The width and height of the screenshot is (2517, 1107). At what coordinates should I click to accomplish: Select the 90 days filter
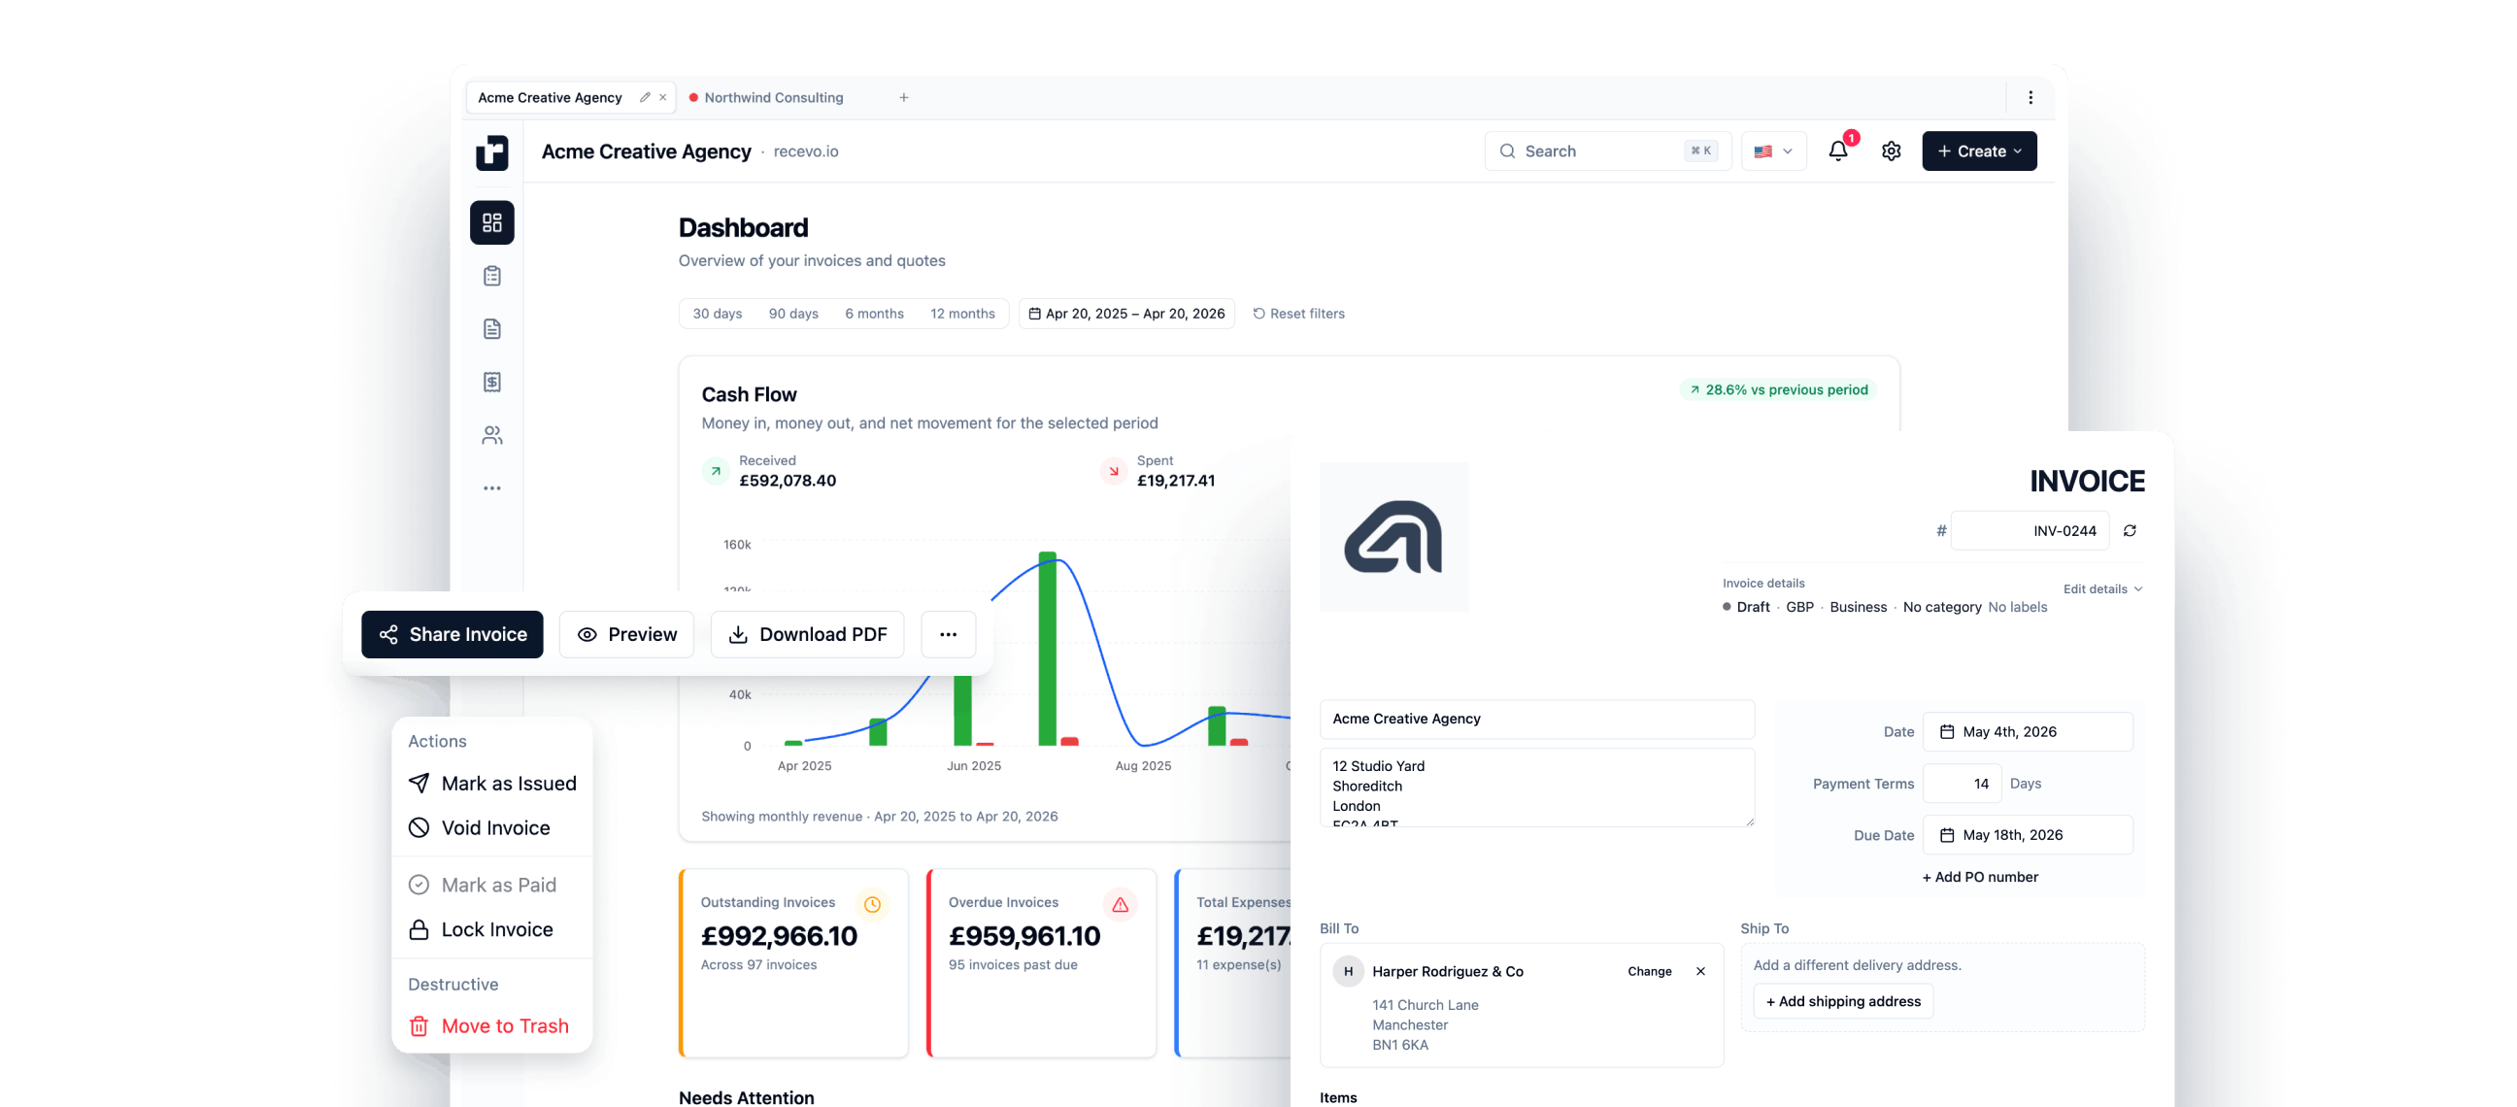tap(792, 314)
